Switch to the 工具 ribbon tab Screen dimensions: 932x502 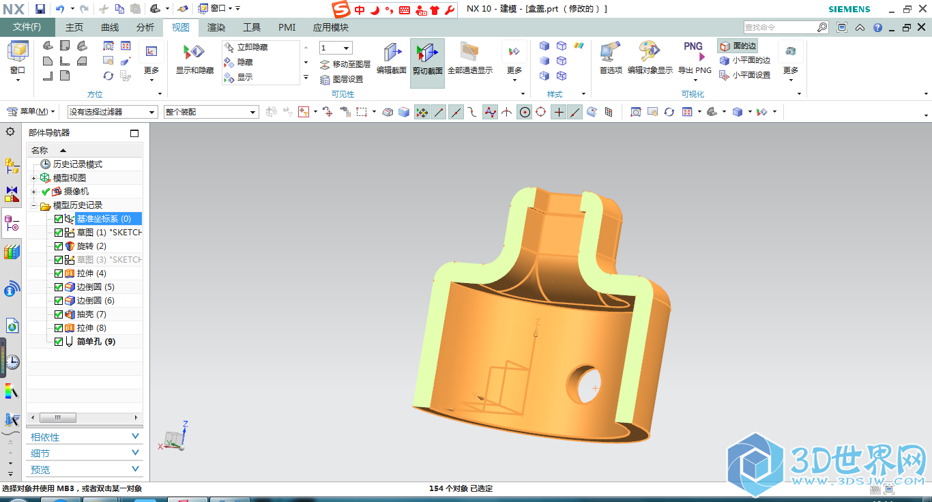(252, 27)
